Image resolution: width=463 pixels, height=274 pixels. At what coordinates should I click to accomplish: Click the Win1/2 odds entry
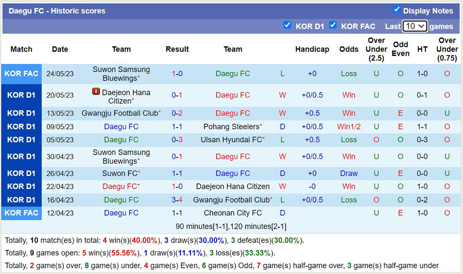pos(349,126)
